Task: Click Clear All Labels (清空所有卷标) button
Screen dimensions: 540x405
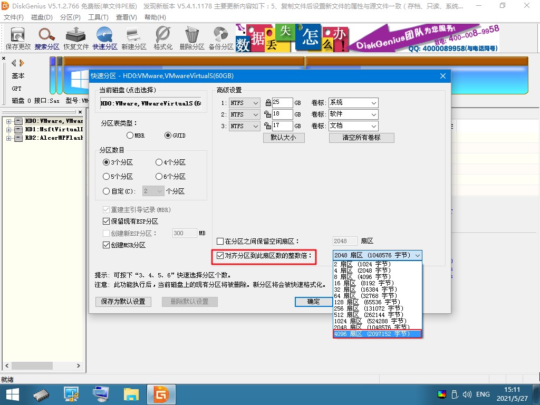Action: (361, 138)
